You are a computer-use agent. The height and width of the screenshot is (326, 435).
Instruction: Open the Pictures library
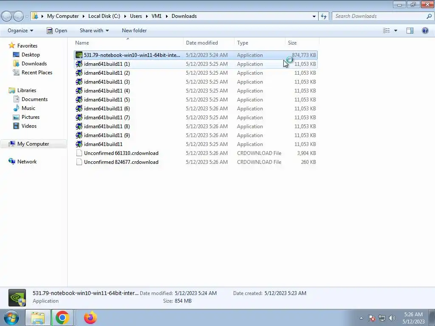[31, 117]
